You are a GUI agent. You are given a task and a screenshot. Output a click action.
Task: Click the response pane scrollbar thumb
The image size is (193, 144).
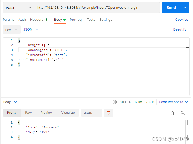click(187, 122)
